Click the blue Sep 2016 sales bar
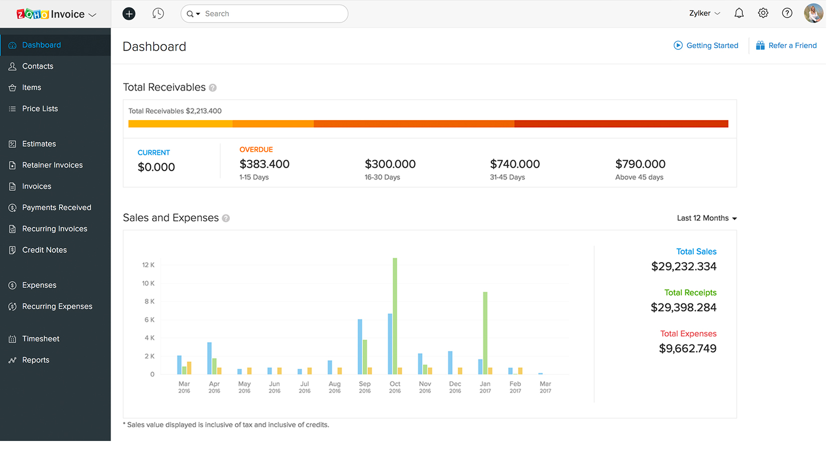 360,347
